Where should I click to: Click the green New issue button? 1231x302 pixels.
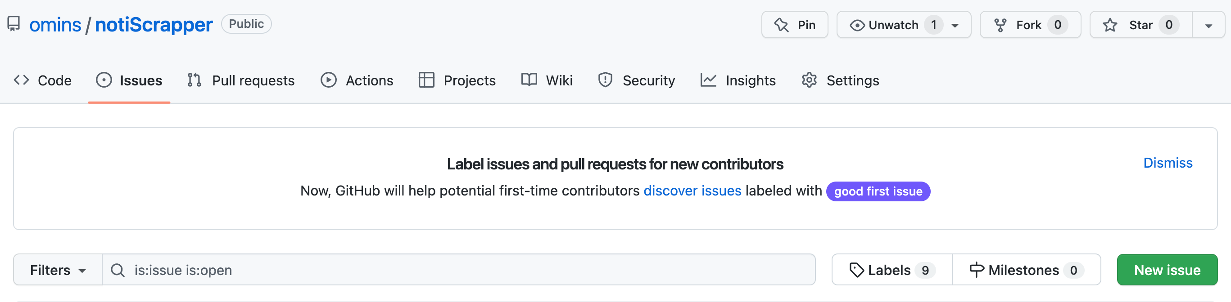1167,270
